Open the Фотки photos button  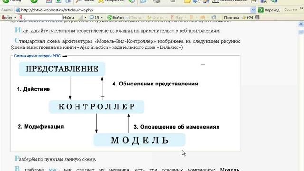[155, 18]
